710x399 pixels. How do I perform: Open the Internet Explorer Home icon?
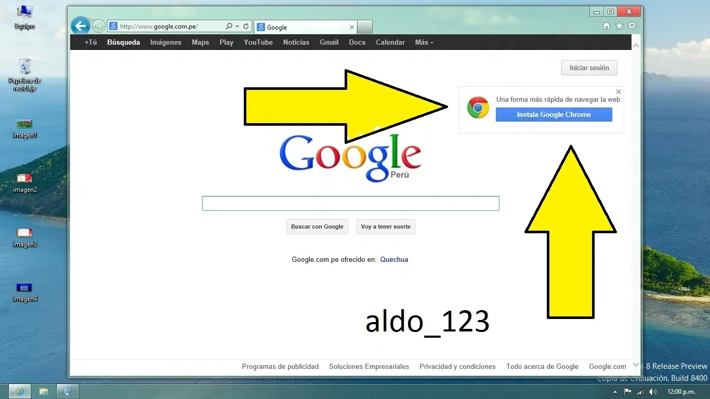(606, 26)
